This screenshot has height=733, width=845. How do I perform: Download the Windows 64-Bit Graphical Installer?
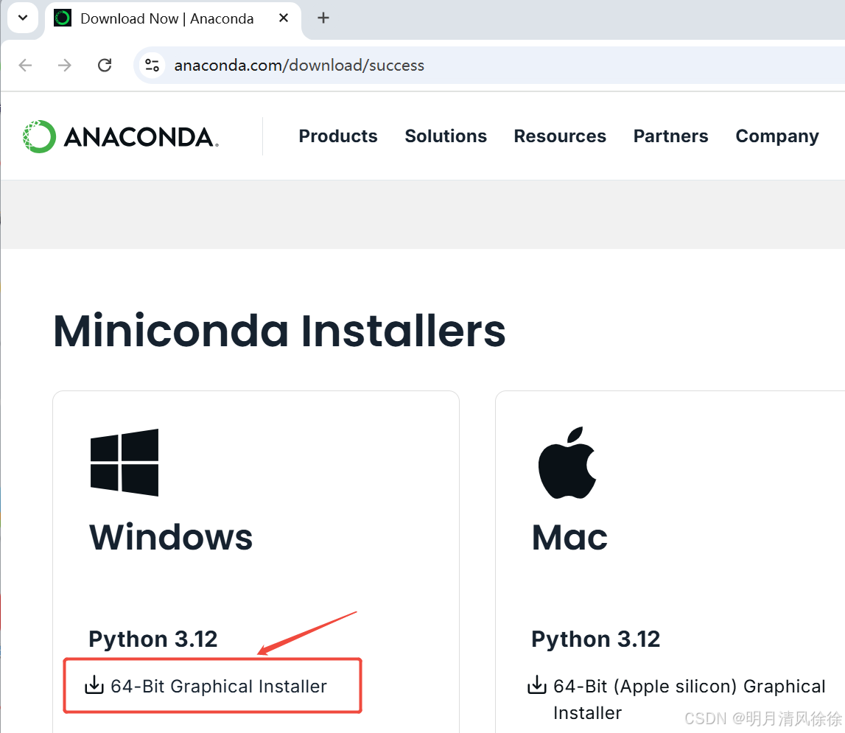pyautogui.click(x=219, y=686)
